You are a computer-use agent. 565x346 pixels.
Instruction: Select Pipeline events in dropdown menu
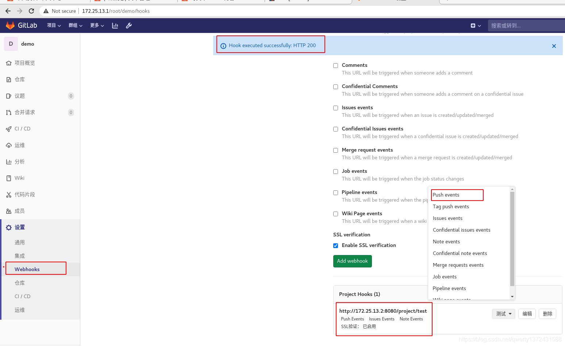coord(449,289)
